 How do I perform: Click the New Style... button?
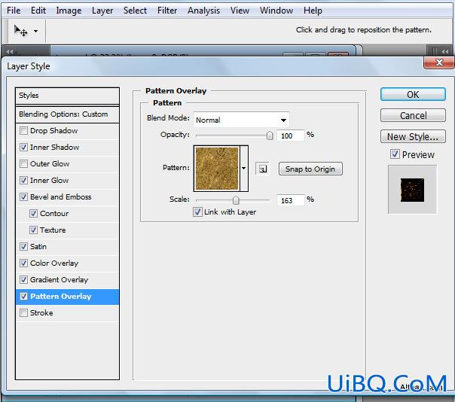(413, 136)
